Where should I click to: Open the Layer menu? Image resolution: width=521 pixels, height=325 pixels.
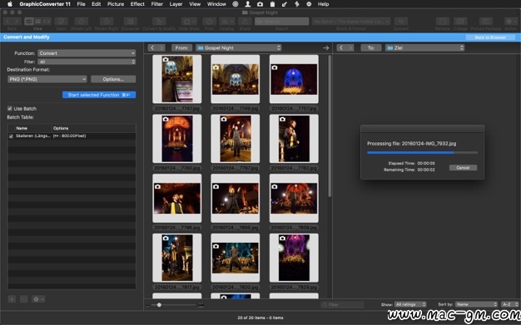pos(176,4)
